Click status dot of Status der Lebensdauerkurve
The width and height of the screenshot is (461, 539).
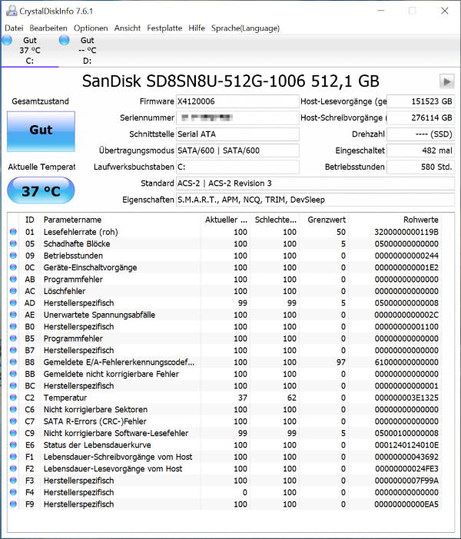13,445
